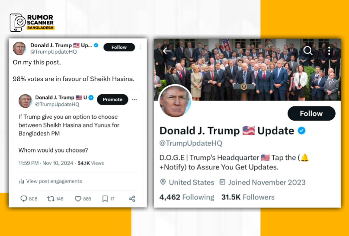Image resolution: width=349 pixels, height=236 pixels.
Task: Click the View post engagements chart icon
Action: point(22,181)
